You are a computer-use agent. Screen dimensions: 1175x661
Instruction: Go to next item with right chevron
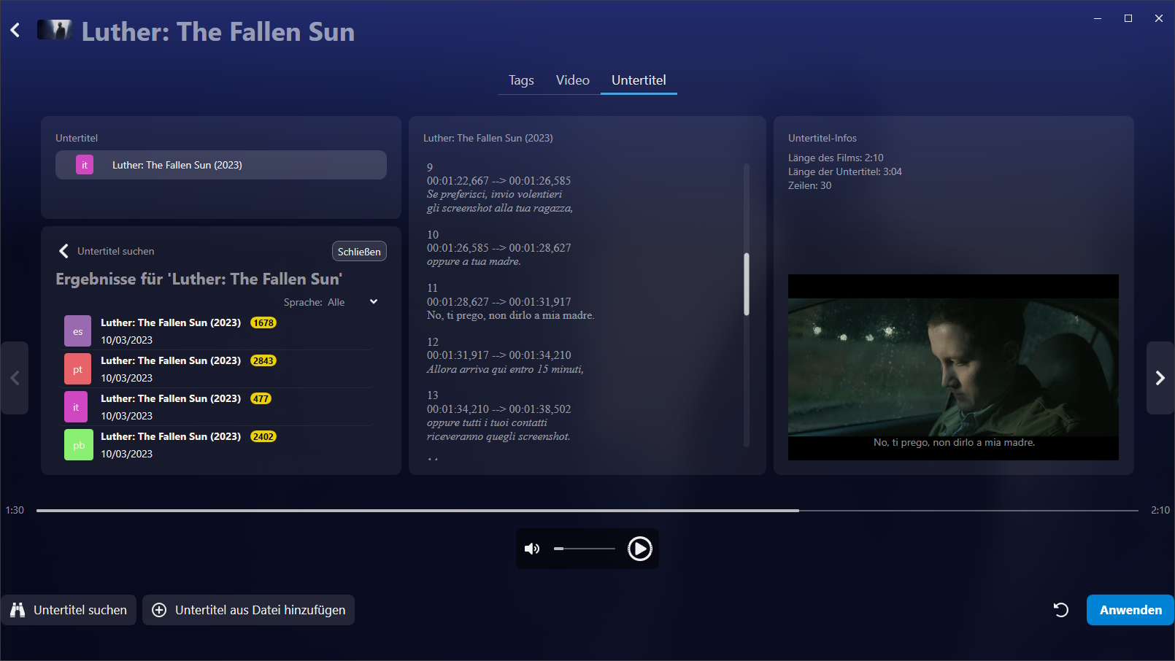(x=1160, y=378)
